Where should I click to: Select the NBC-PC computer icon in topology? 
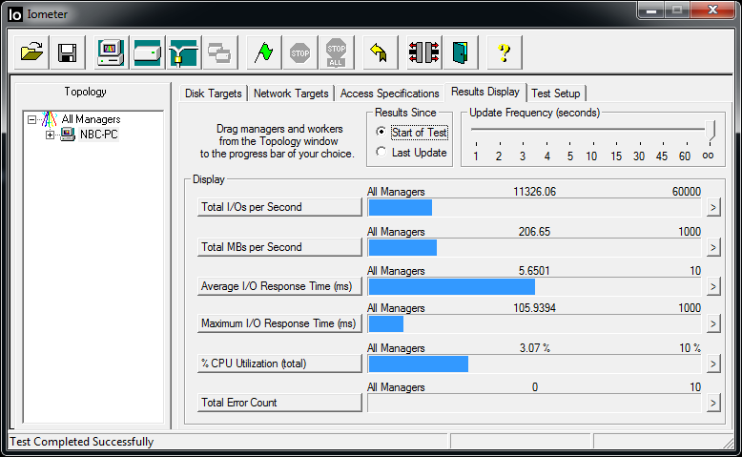coord(68,135)
